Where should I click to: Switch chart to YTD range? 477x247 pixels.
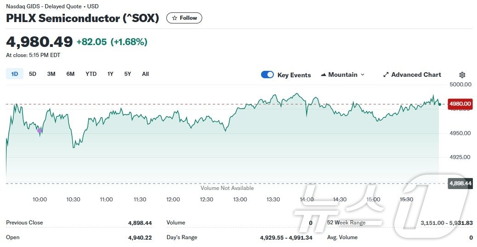point(91,74)
